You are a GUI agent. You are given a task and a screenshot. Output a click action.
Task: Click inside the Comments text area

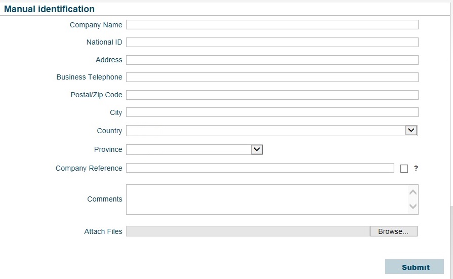pyautogui.click(x=267, y=200)
